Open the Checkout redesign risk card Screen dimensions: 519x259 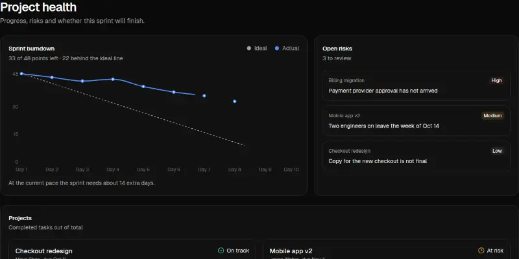coord(416,156)
